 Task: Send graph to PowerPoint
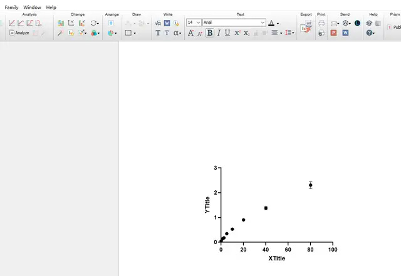(333, 33)
